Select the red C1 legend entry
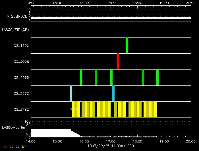Screen dimensions: 199x151 [5, 146]
